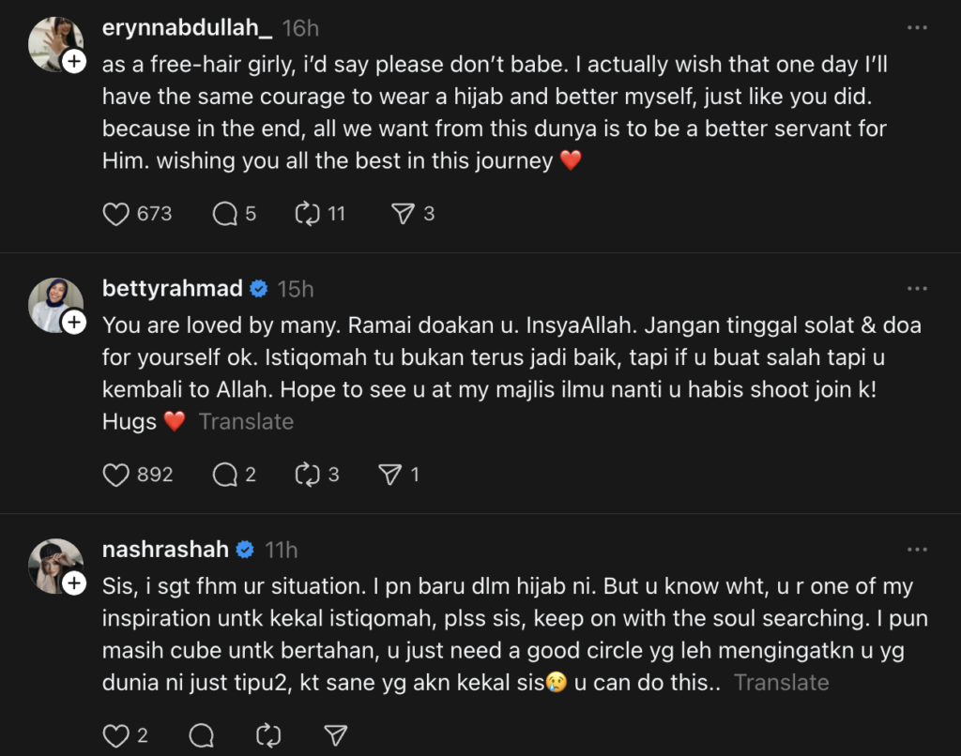Reply to bettyrahmad's comment
This screenshot has width=961, height=756.
[x=225, y=476]
